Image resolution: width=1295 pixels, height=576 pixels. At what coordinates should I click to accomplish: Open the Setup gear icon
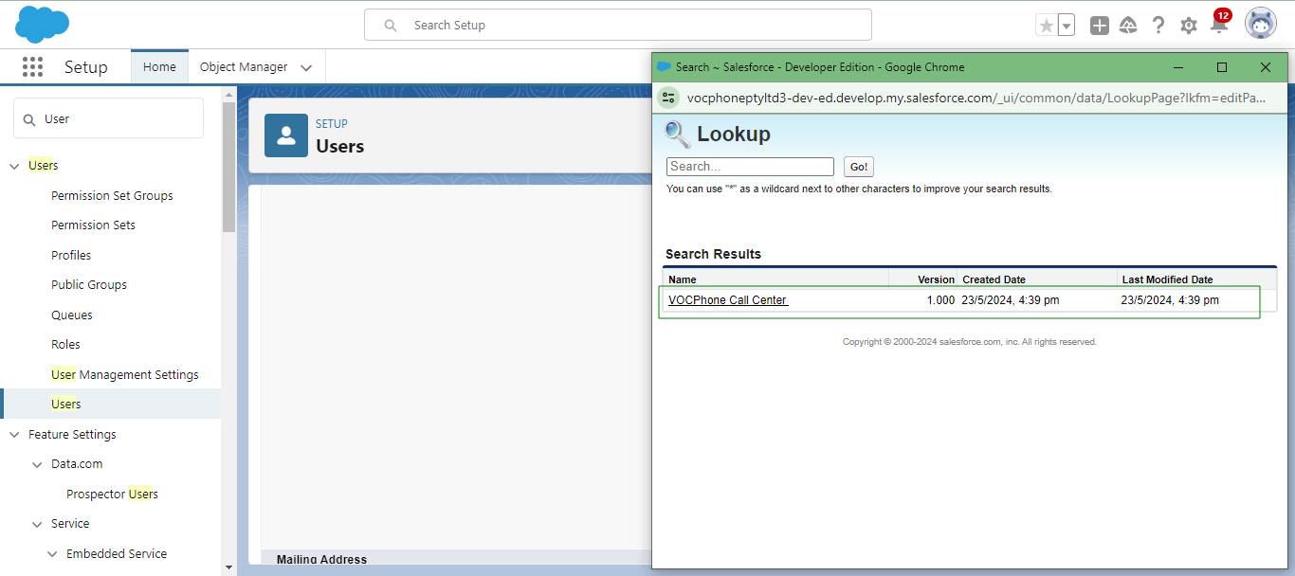pyautogui.click(x=1189, y=26)
